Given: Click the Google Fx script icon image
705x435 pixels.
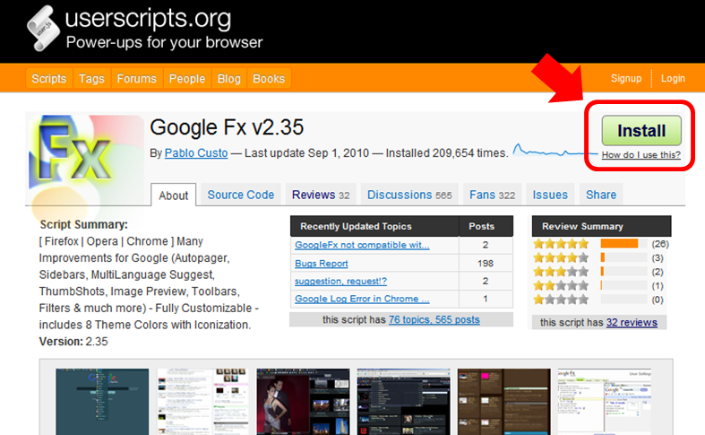Looking at the screenshot, I should coord(86,160).
